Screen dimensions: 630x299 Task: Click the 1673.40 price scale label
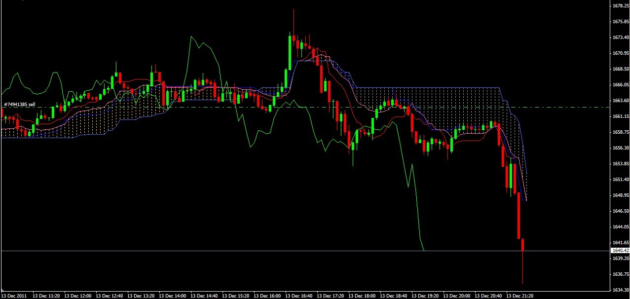coord(620,37)
